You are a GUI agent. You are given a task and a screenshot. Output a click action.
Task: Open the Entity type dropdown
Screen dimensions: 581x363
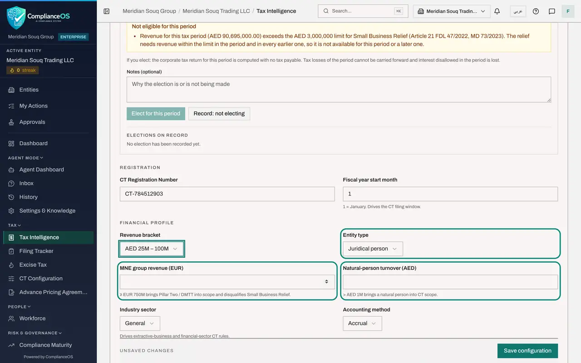(373, 249)
